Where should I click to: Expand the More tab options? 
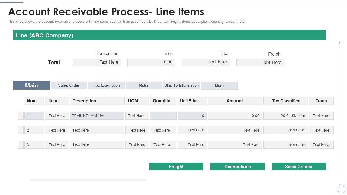point(219,86)
